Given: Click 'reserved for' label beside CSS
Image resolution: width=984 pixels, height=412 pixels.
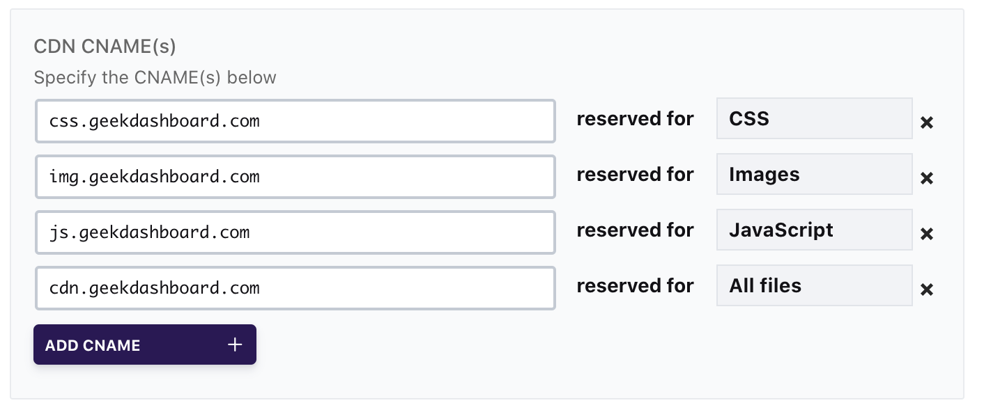Looking at the screenshot, I should pos(635,119).
